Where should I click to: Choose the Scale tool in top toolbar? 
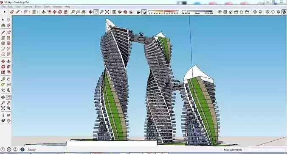pos(65,12)
